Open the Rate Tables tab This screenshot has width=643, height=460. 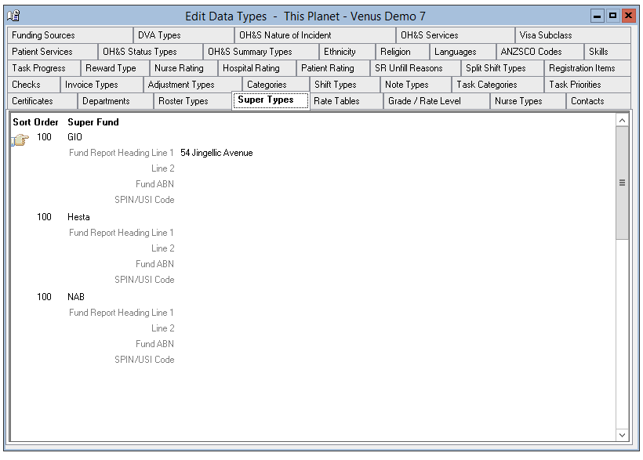(x=346, y=101)
